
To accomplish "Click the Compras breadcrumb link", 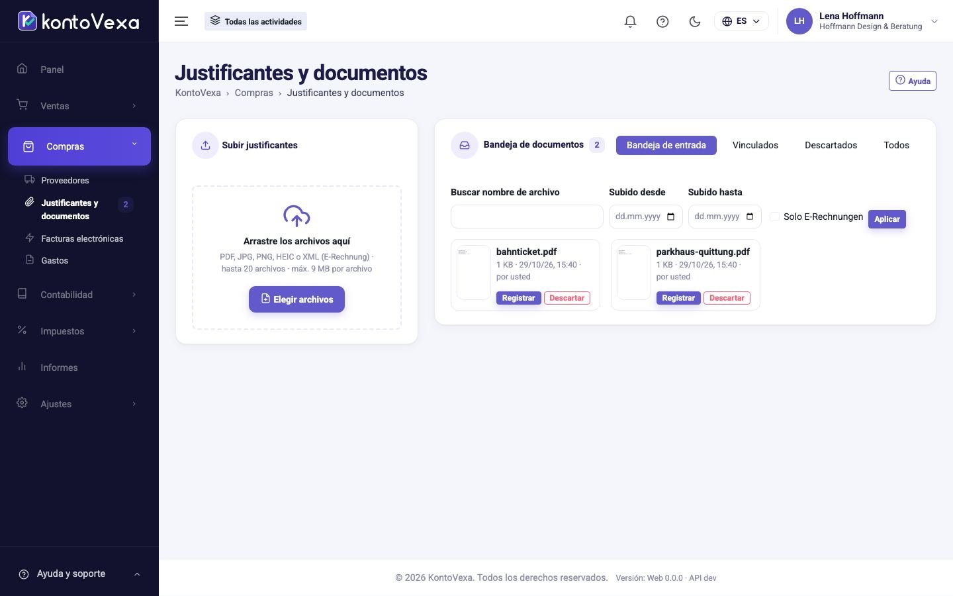I will point(253,93).
